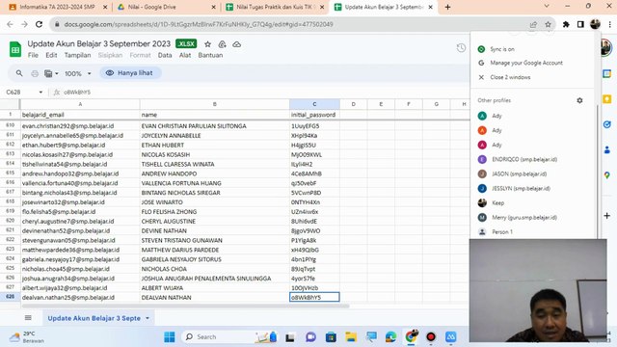Open all sheets list icon
617x347 pixels.
click(28, 318)
